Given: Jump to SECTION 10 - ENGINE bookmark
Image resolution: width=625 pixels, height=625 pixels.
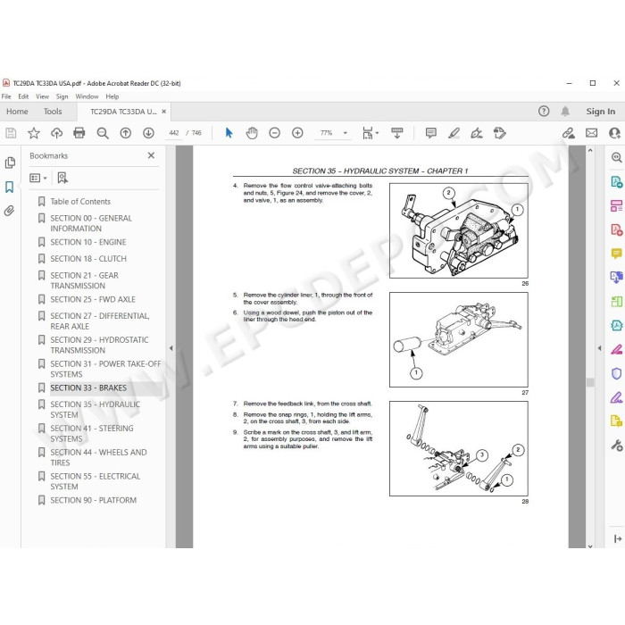Looking at the screenshot, I should click(87, 242).
